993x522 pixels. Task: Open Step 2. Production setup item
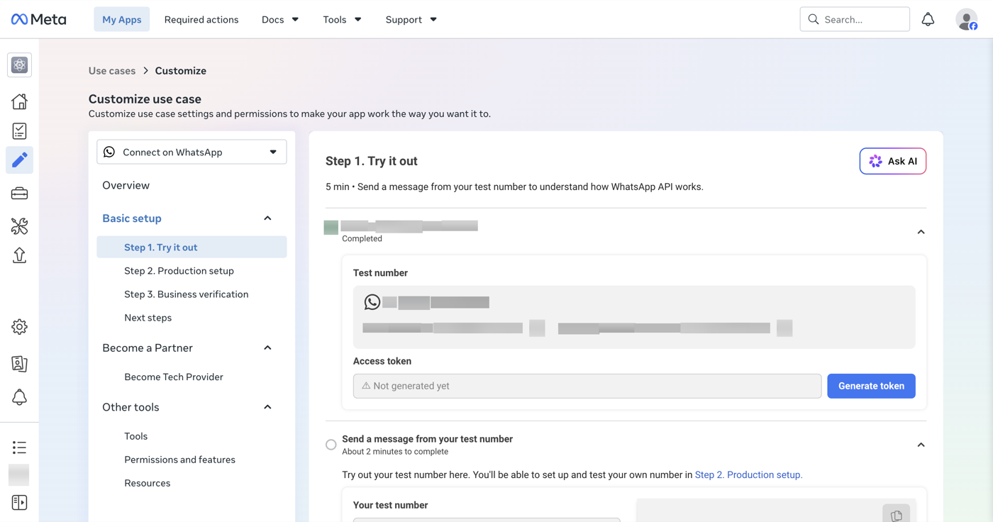(x=179, y=270)
